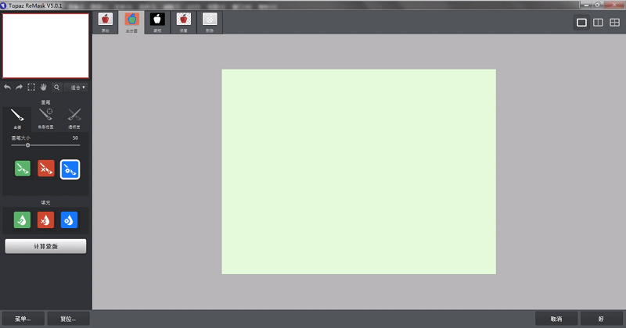
Task: Select the blue compute brush
Action: click(x=70, y=168)
